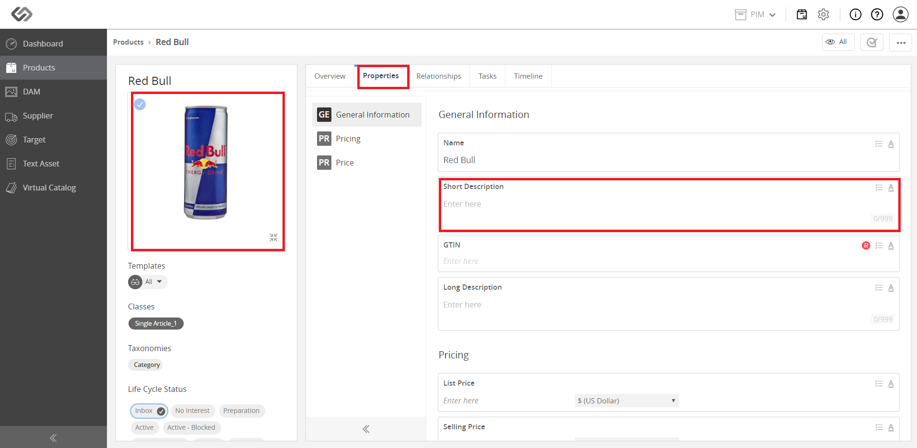The width and height of the screenshot is (917, 448).
Task: Open the calendar icon in the header
Action: [x=802, y=14]
